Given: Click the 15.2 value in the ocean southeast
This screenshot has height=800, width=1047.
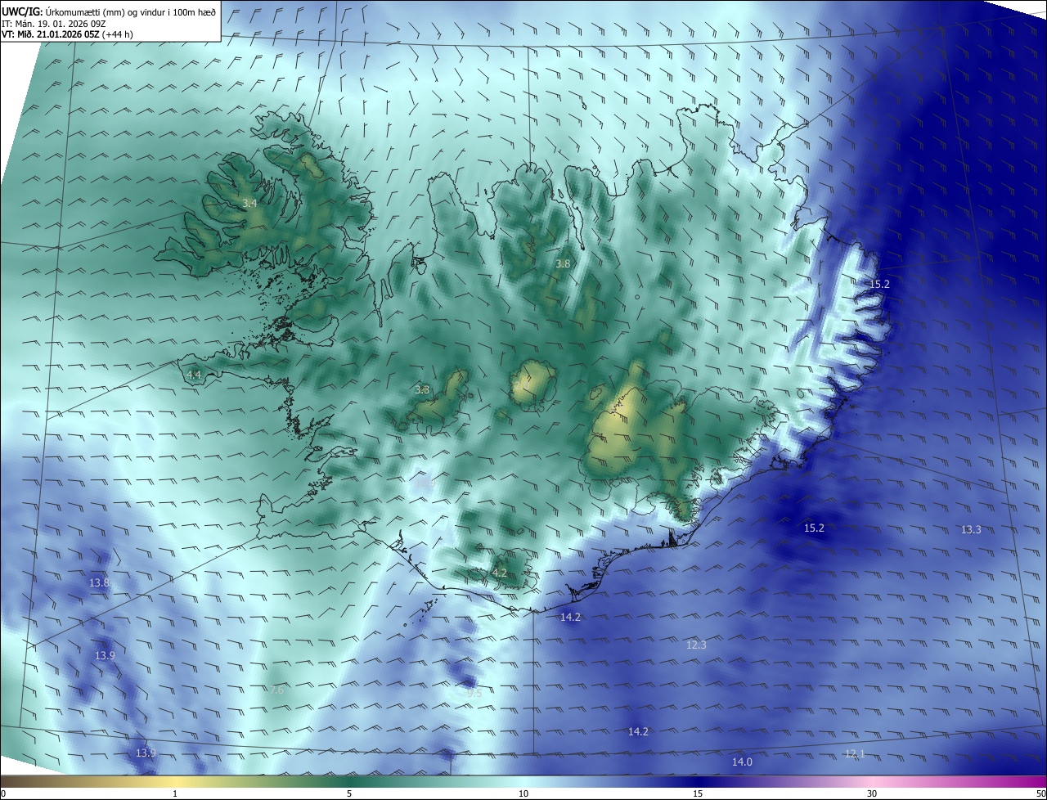Looking at the screenshot, I should [x=814, y=528].
